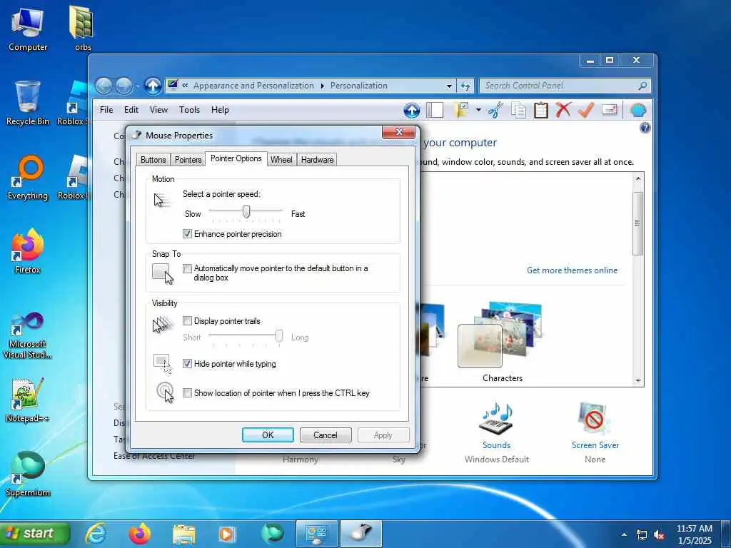Click Cancel in Mouse Properties
This screenshot has height=548, width=731.
click(326, 435)
